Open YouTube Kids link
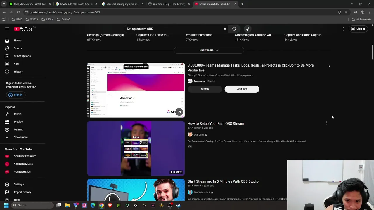The width and height of the screenshot is (374, 210). point(22,171)
